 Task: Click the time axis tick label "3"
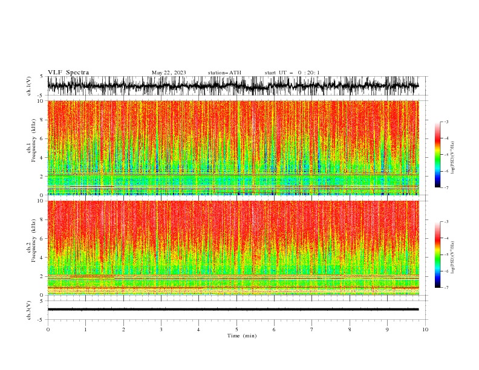[161, 329]
